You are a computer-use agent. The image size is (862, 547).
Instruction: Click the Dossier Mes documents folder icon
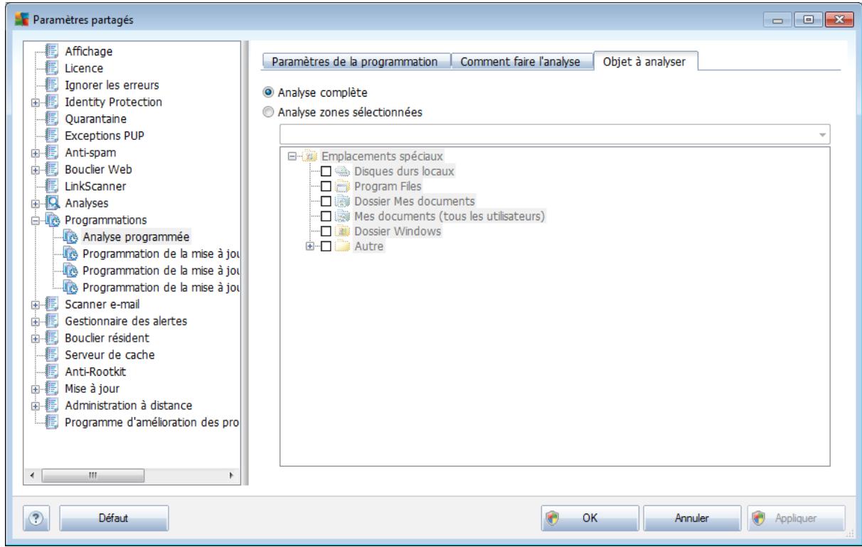[341, 202]
